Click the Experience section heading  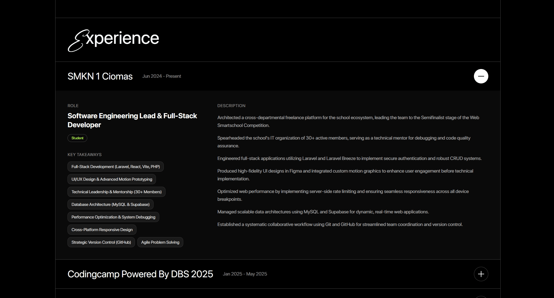click(113, 40)
